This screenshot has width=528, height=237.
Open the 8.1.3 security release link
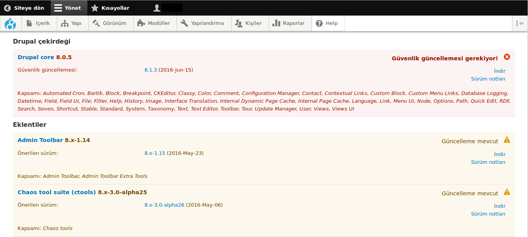point(151,70)
